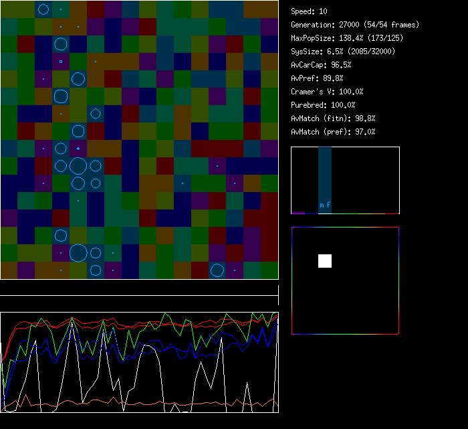Click the AvMatch (pref) readout
The width and height of the screenshot is (468, 429).
[333, 132]
